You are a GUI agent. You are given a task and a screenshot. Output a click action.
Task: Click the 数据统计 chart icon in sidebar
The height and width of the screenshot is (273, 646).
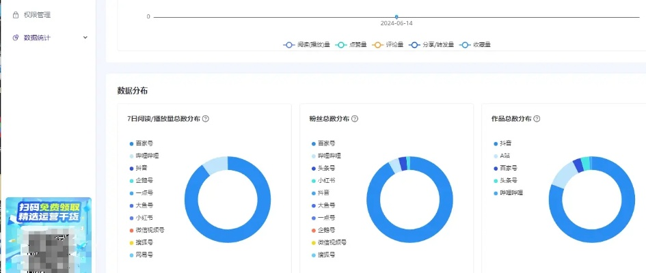[x=16, y=38]
